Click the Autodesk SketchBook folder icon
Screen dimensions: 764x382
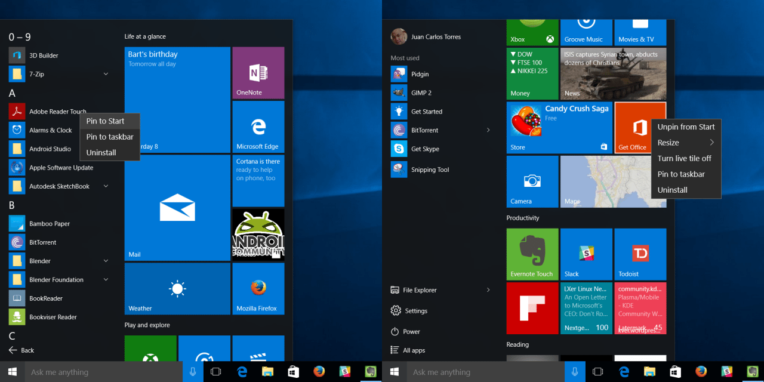17,186
